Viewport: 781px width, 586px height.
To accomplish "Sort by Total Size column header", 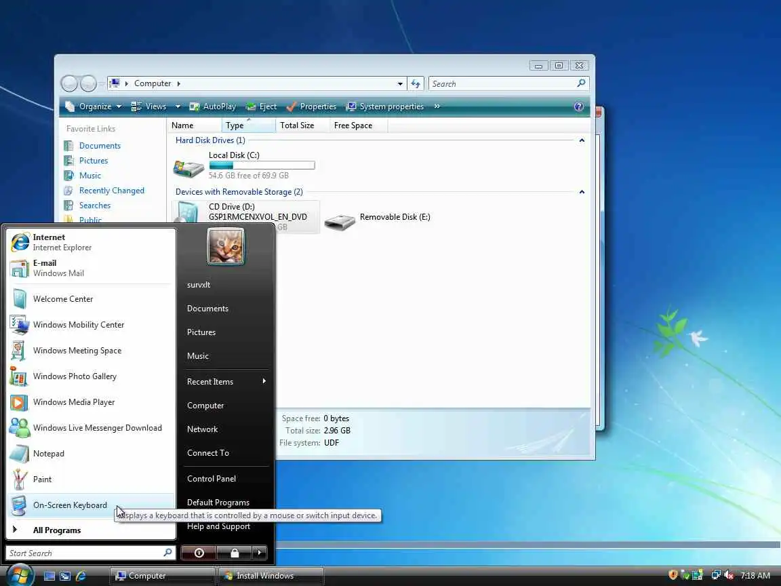I will point(302,125).
